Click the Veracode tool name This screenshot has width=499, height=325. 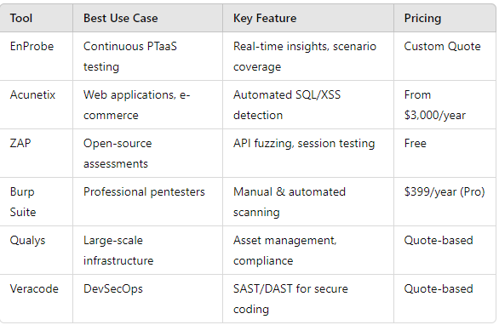coord(34,288)
